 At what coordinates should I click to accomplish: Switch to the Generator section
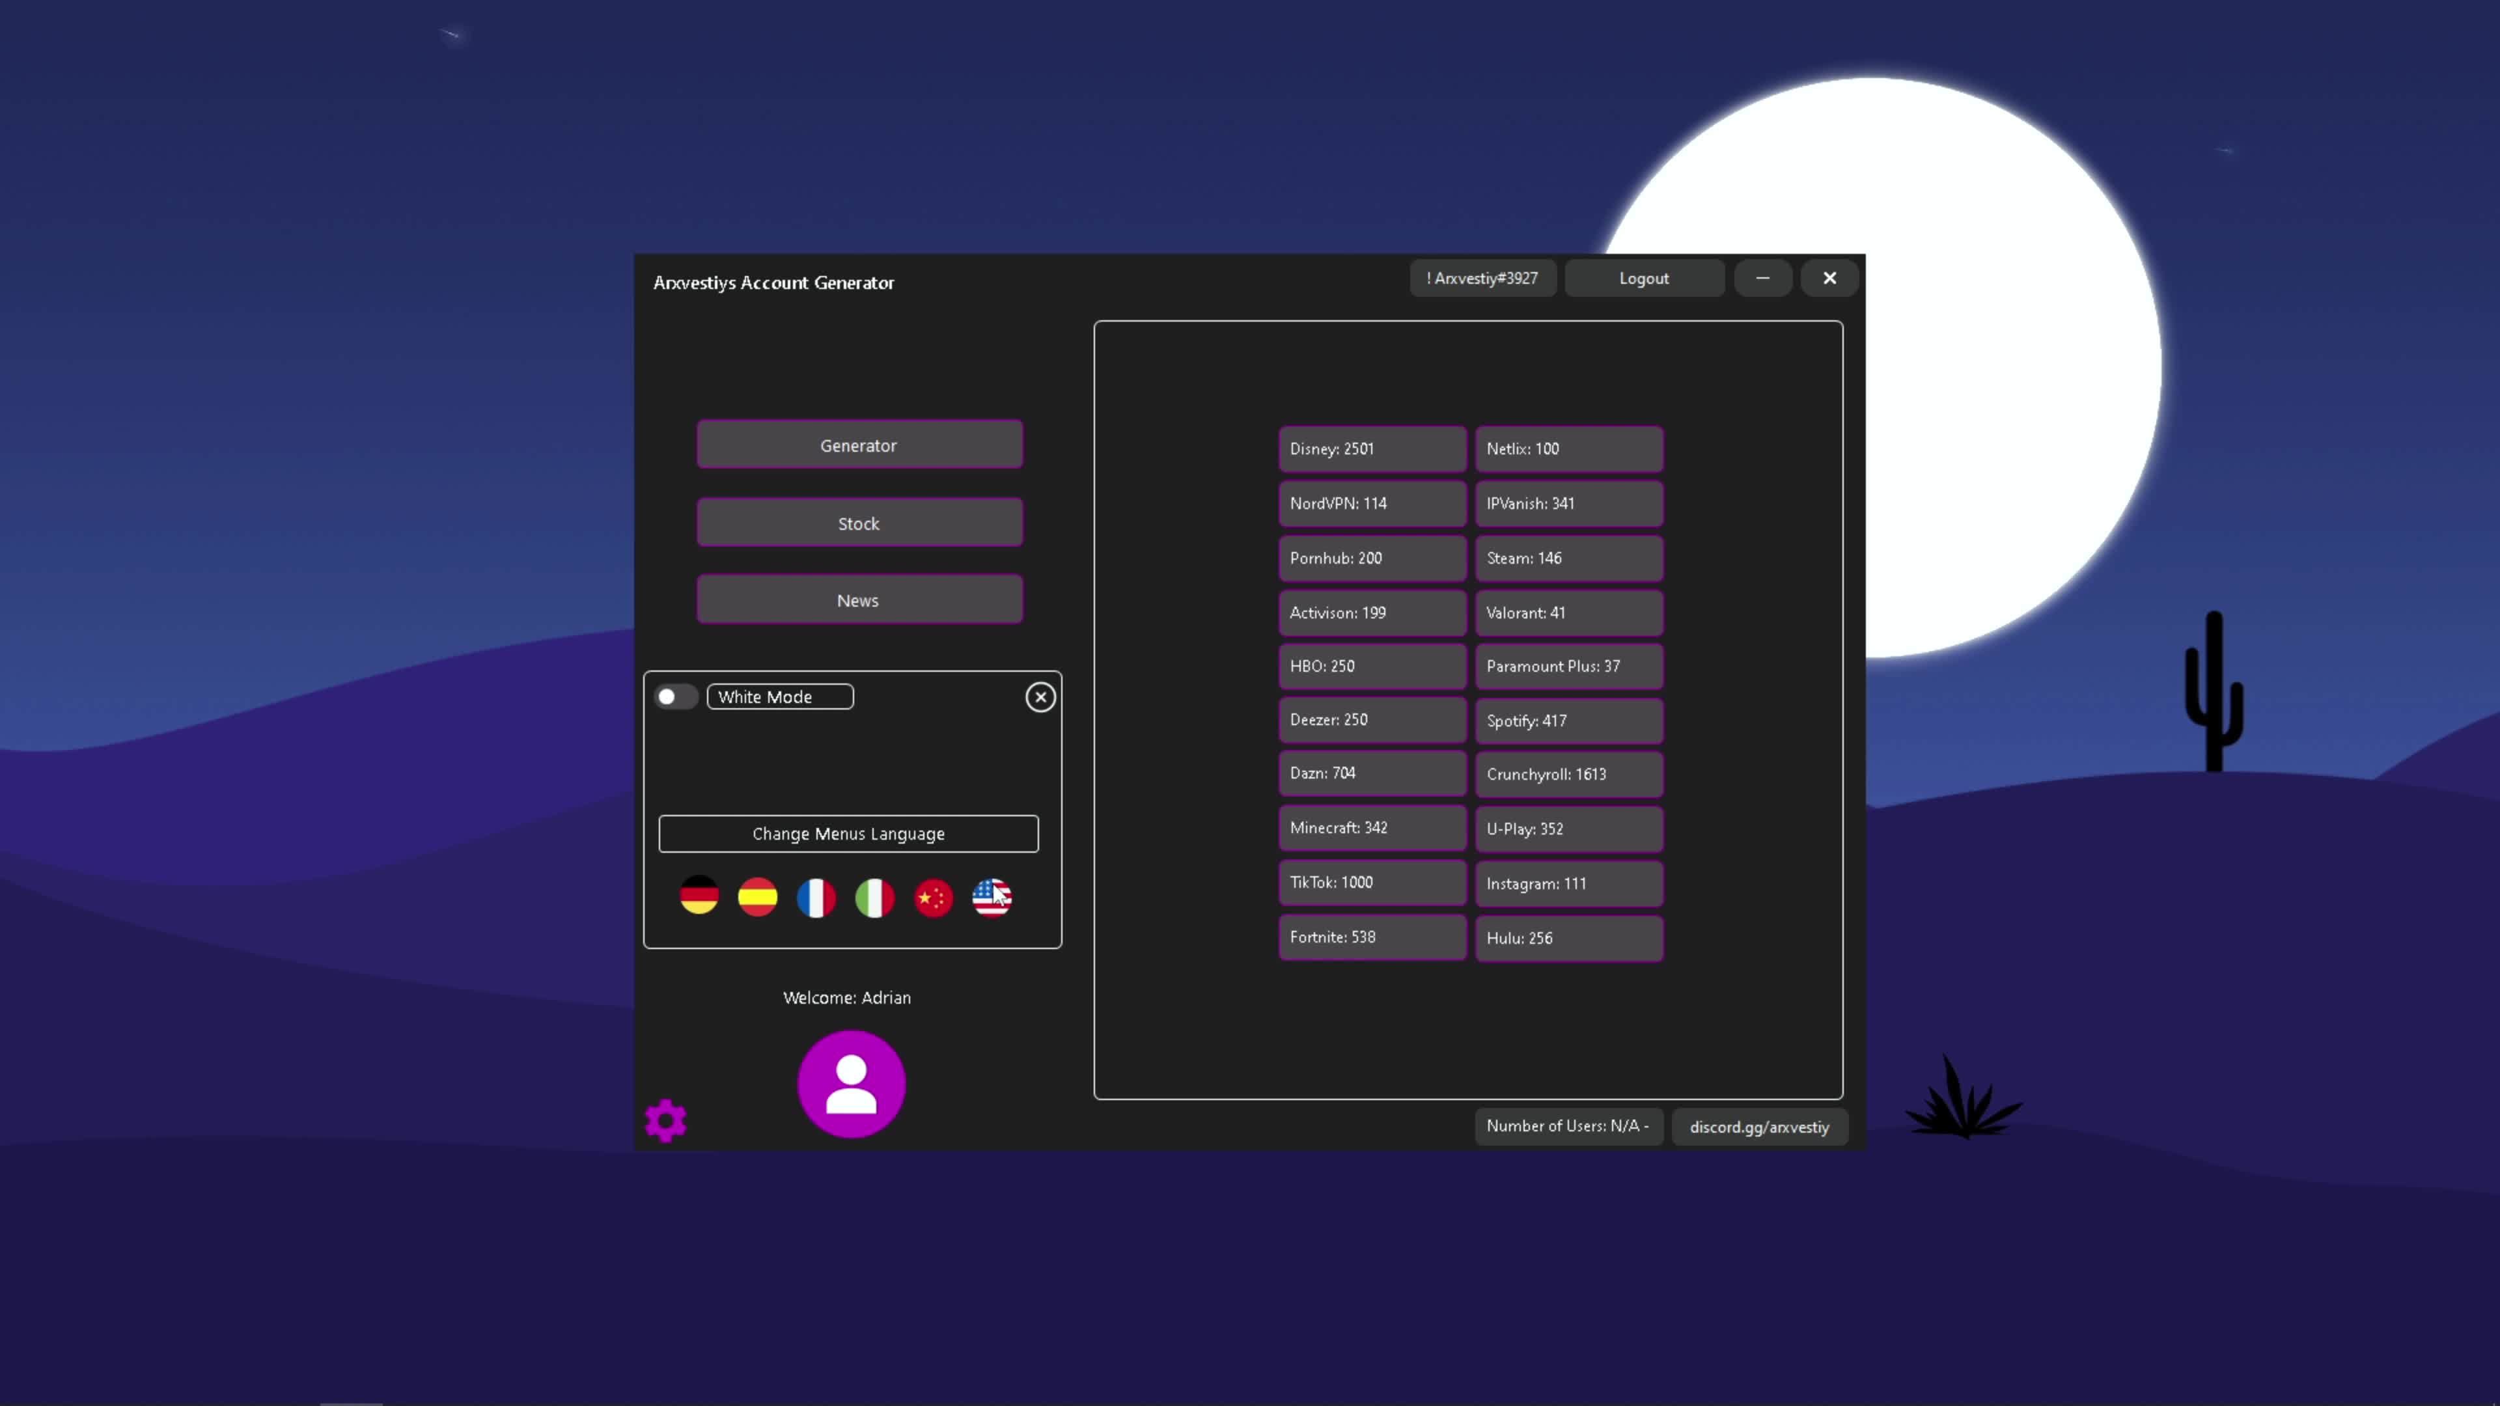click(x=859, y=445)
